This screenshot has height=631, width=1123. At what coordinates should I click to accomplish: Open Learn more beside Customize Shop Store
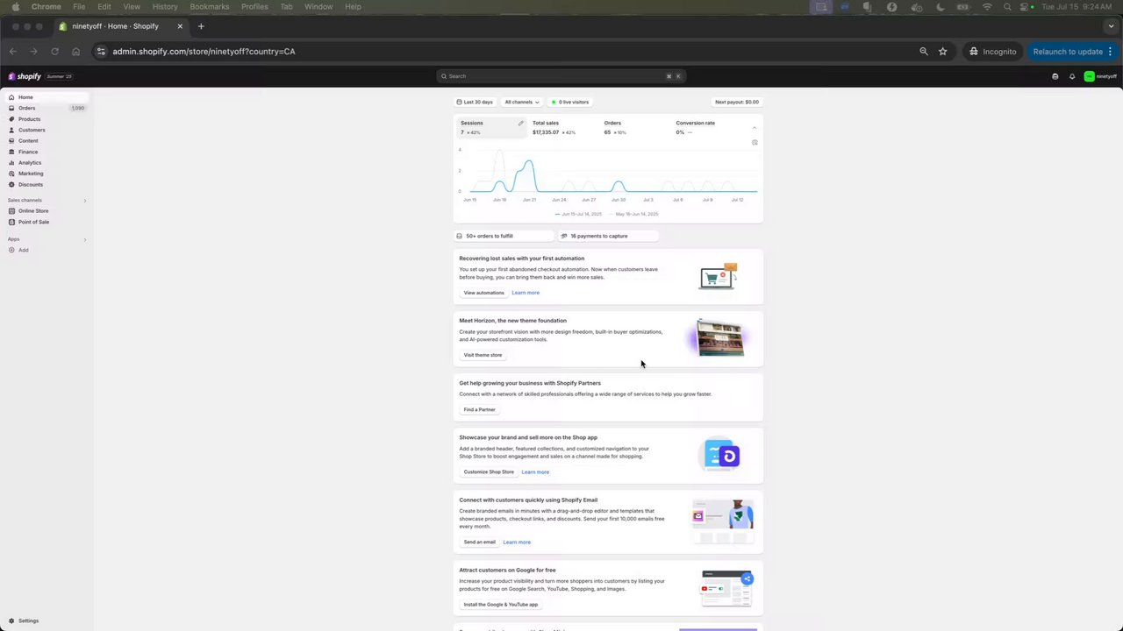click(x=535, y=472)
